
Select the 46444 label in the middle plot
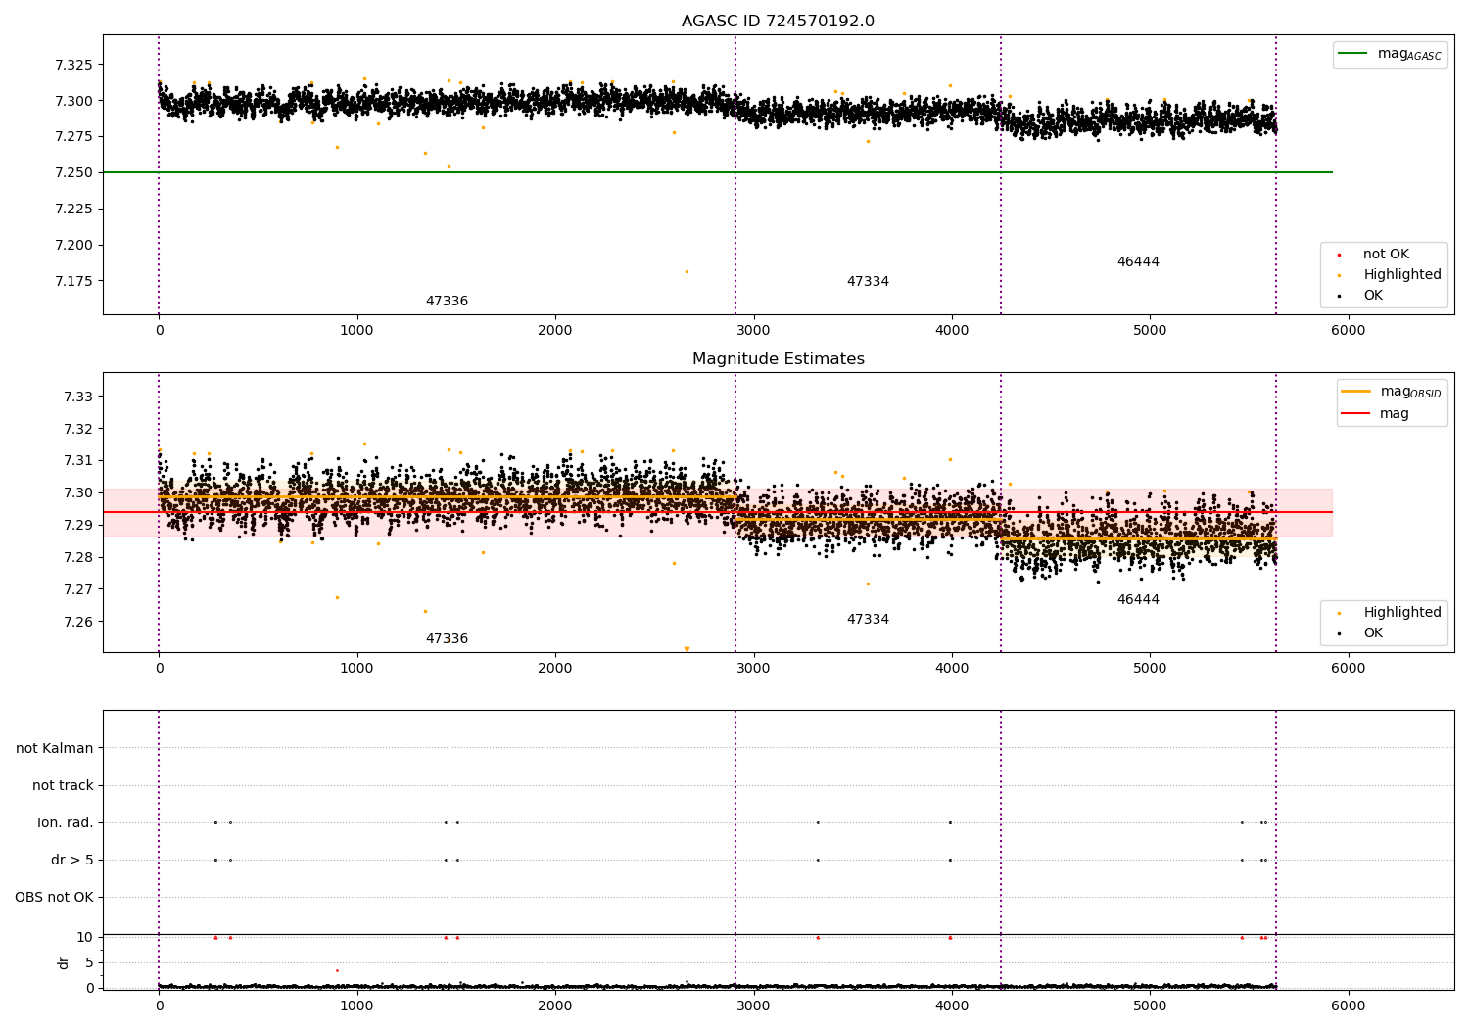pyautogui.click(x=1138, y=600)
